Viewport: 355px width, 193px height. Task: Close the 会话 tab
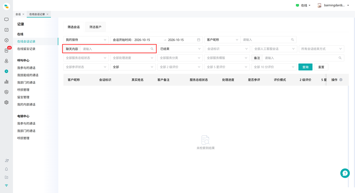click(23, 14)
